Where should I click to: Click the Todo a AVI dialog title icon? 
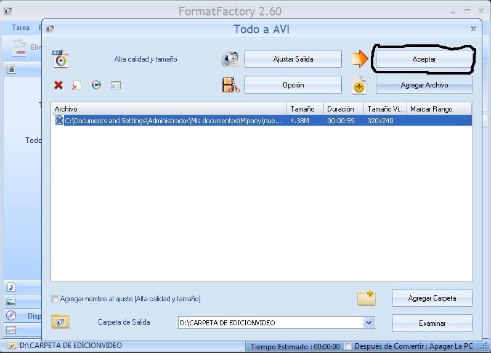pyautogui.click(x=50, y=29)
